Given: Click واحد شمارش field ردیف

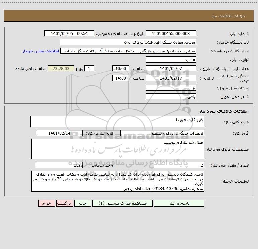Looking at the screenshot, I should (x=59, y=165).
